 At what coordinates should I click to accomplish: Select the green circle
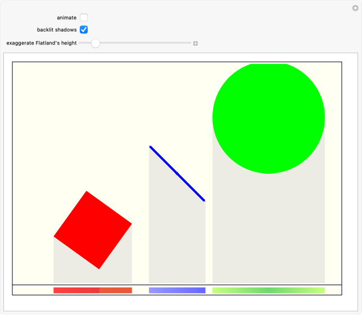[269, 117]
